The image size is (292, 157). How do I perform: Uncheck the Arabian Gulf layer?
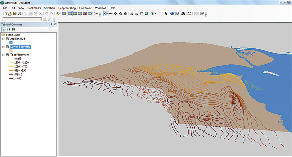coord(7,39)
